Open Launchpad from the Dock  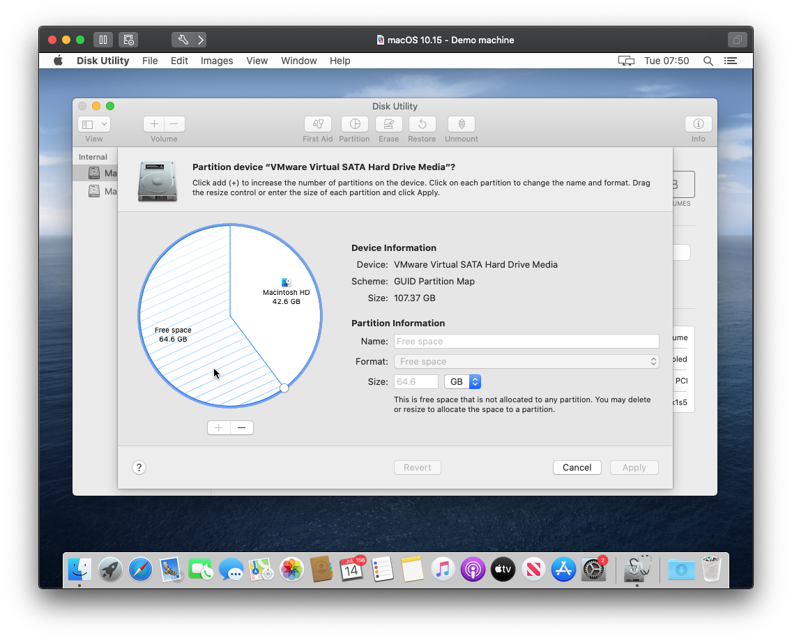tap(110, 570)
